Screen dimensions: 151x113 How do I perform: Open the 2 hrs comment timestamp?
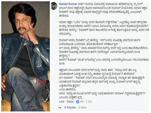[x=89, y=102]
